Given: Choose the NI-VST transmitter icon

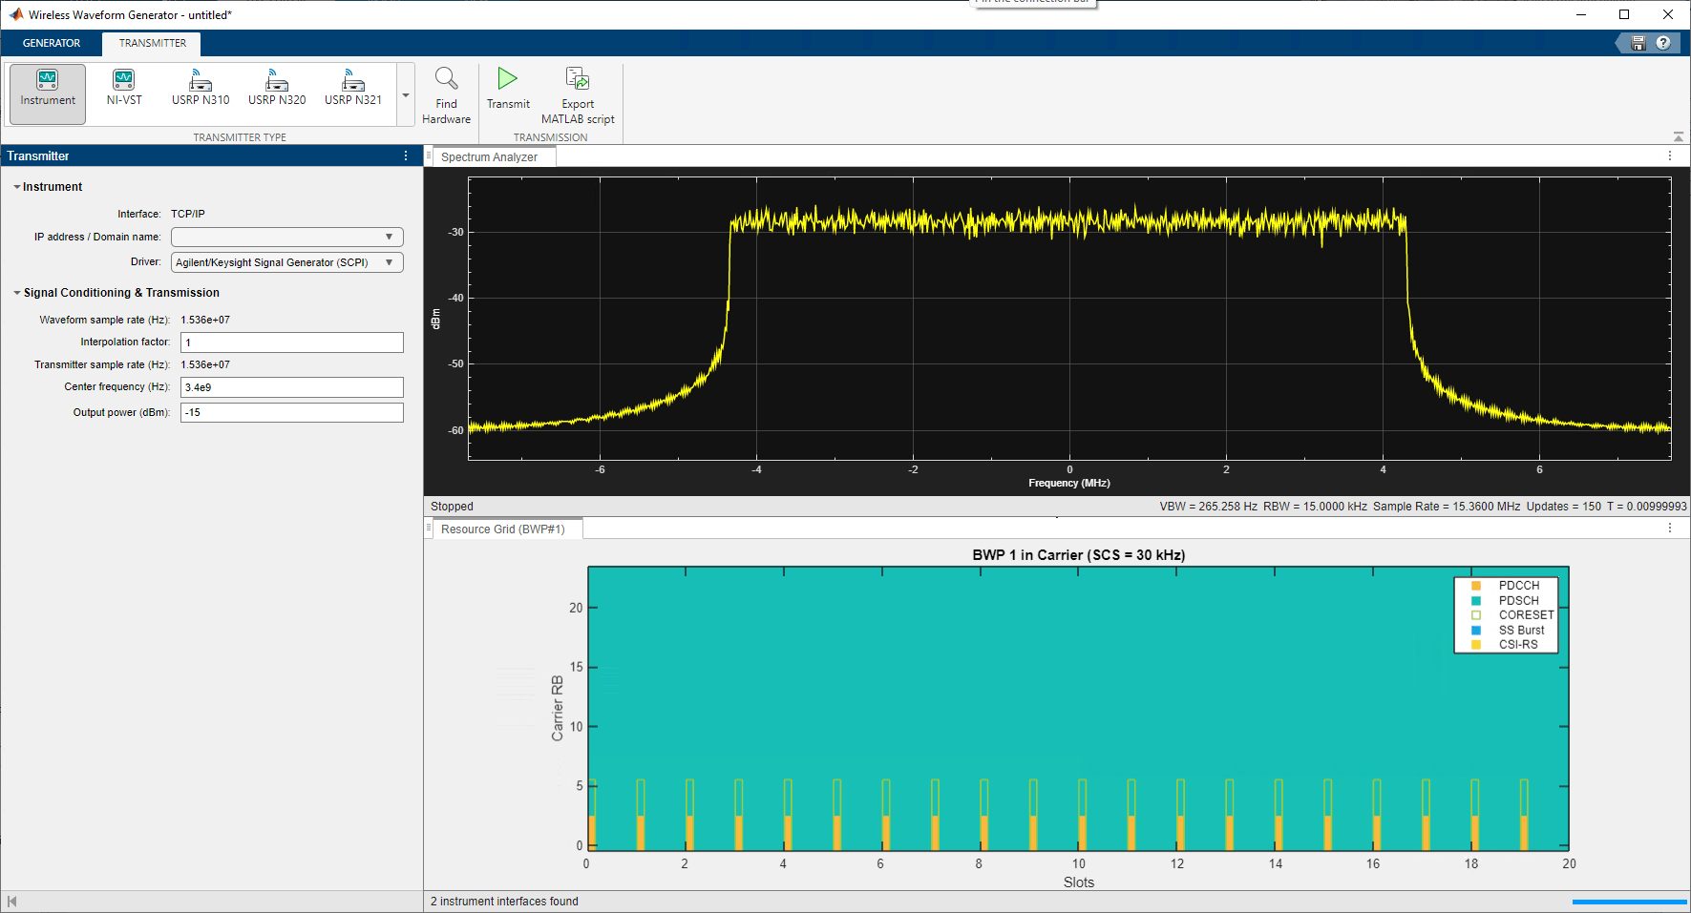Looking at the screenshot, I should [x=124, y=88].
